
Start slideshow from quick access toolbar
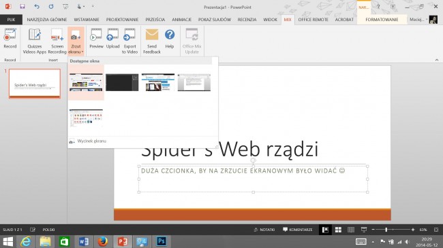coord(65,7)
